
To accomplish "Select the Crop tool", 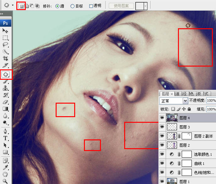I will pyautogui.click(x=5, y=58).
